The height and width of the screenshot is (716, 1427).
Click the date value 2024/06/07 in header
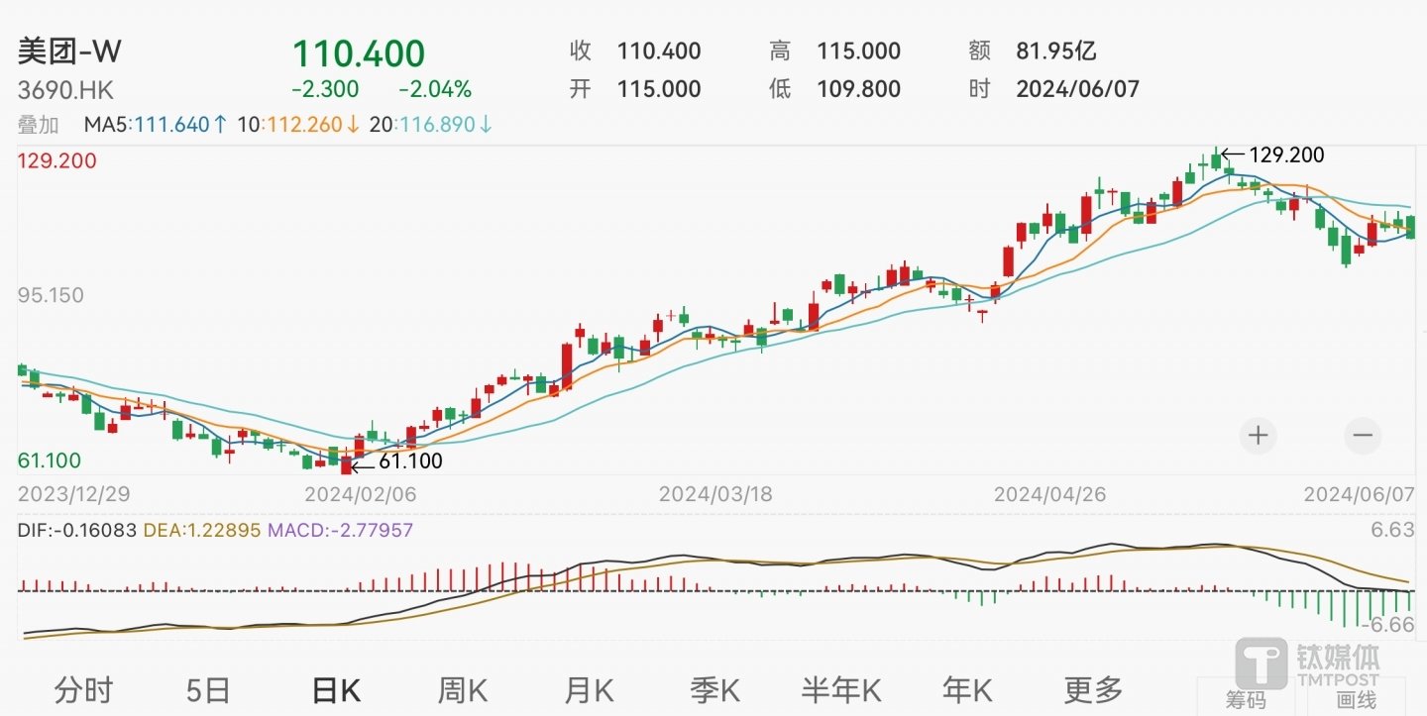1078,89
